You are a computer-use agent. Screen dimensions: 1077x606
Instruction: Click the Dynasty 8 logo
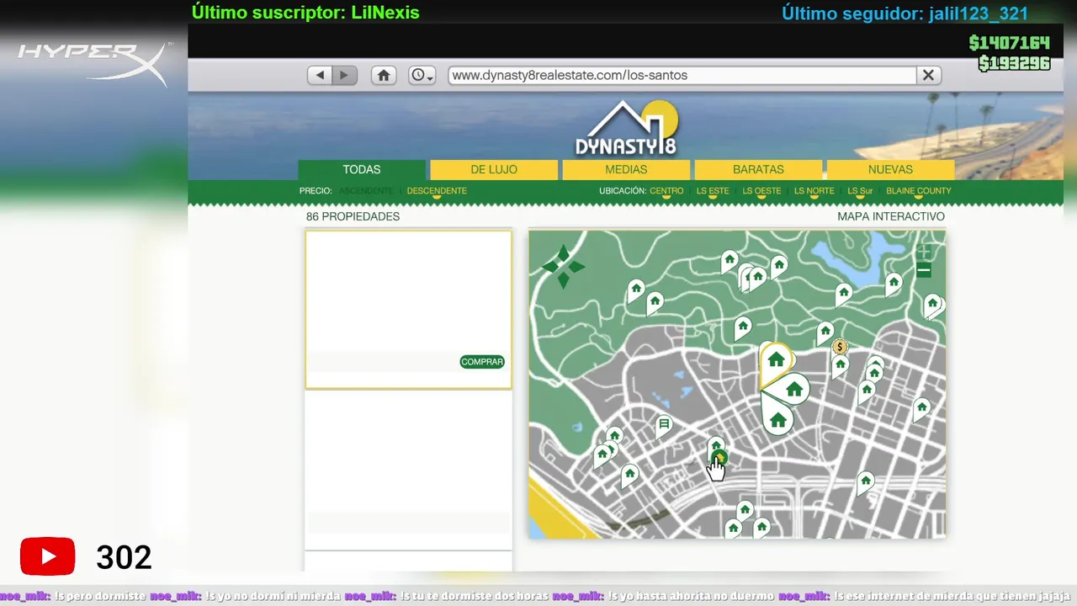(626, 129)
